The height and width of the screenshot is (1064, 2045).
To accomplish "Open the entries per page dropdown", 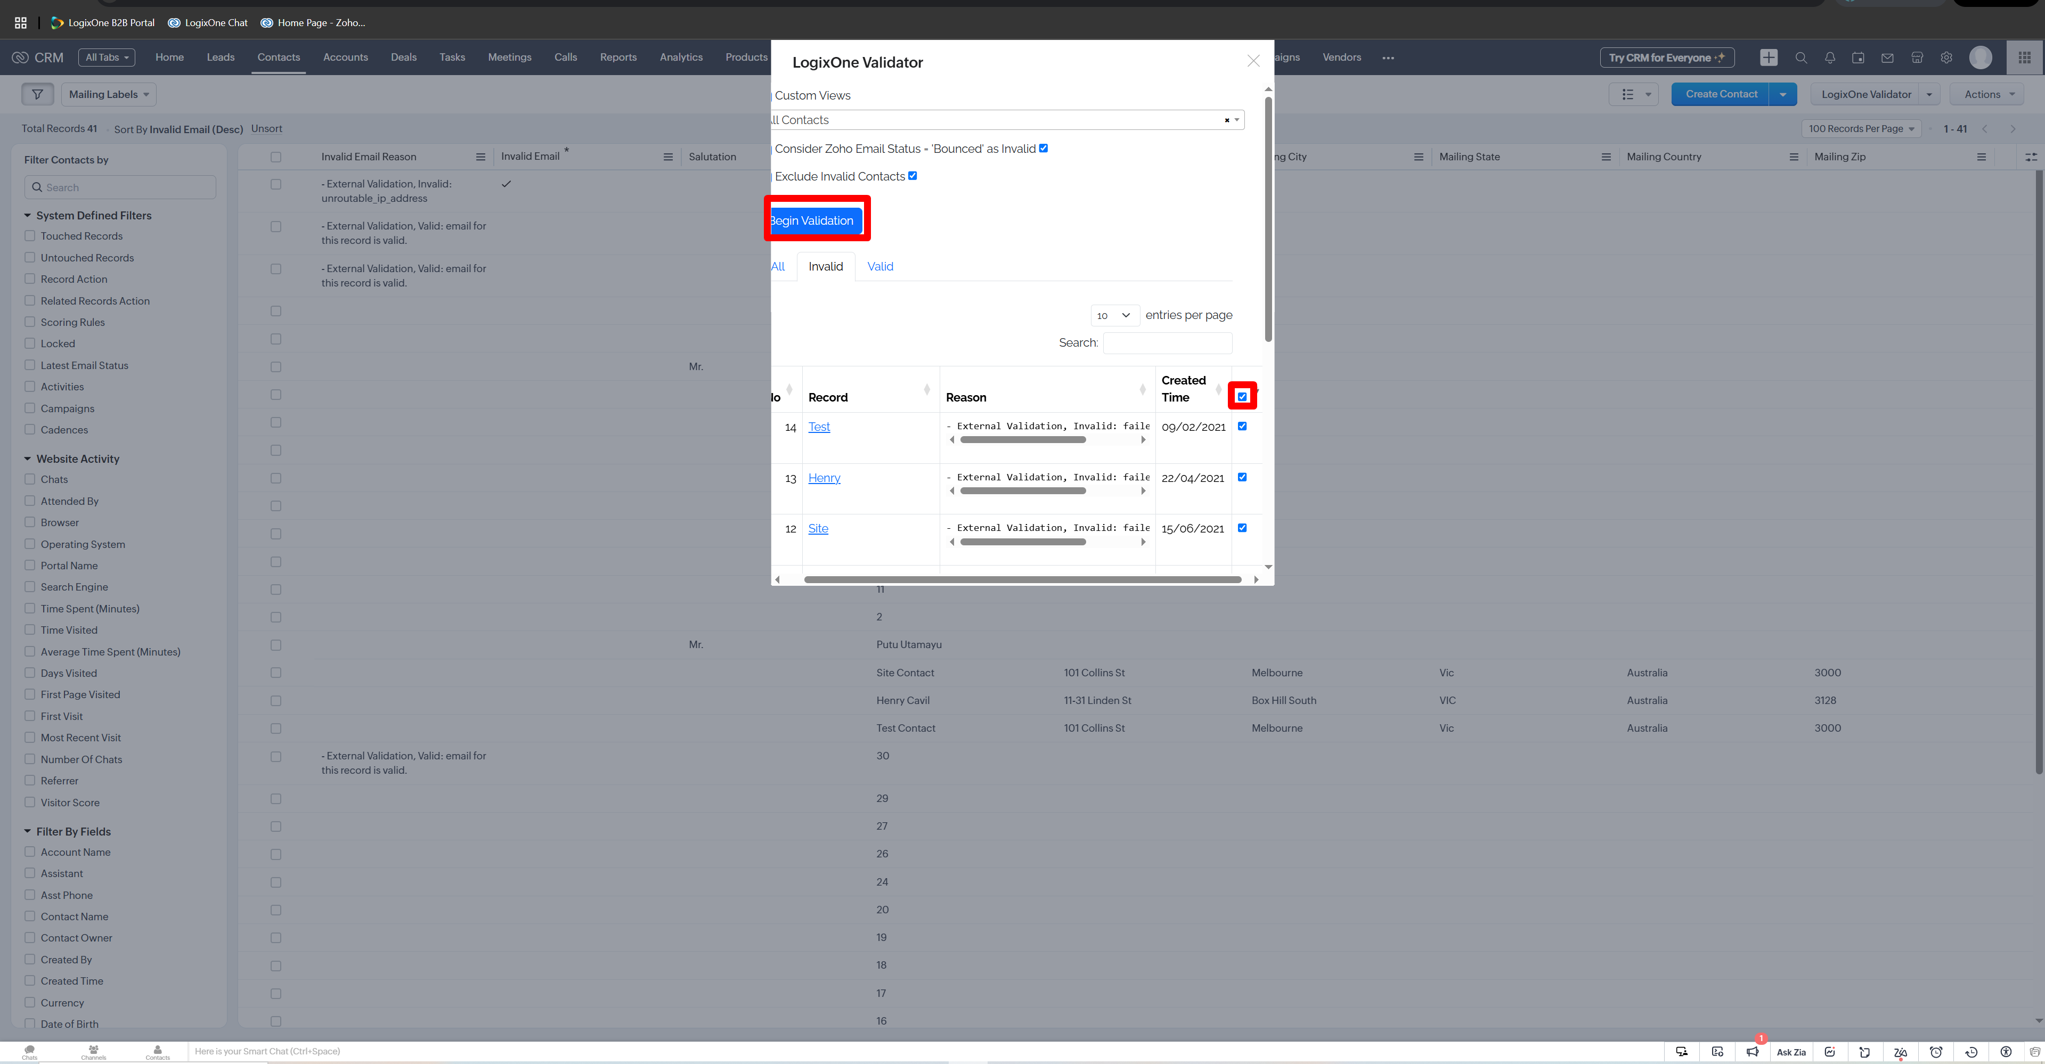I will pyautogui.click(x=1114, y=315).
